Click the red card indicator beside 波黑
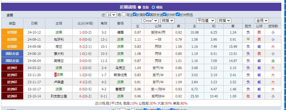This screenshot has height=110, width=286. click(x=55, y=75)
